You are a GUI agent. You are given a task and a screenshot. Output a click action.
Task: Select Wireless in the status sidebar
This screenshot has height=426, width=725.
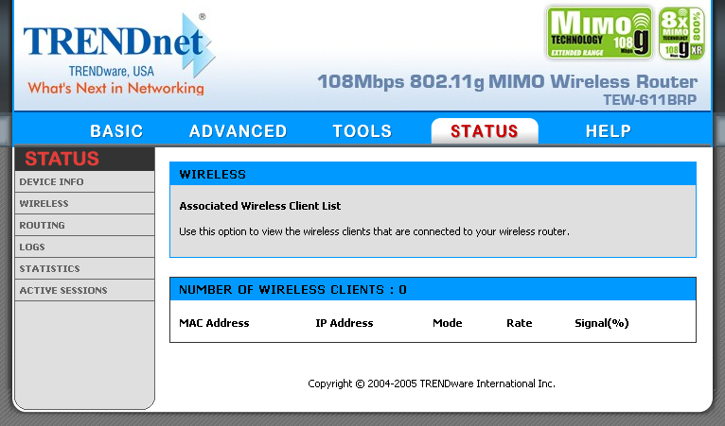pos(84,203)
